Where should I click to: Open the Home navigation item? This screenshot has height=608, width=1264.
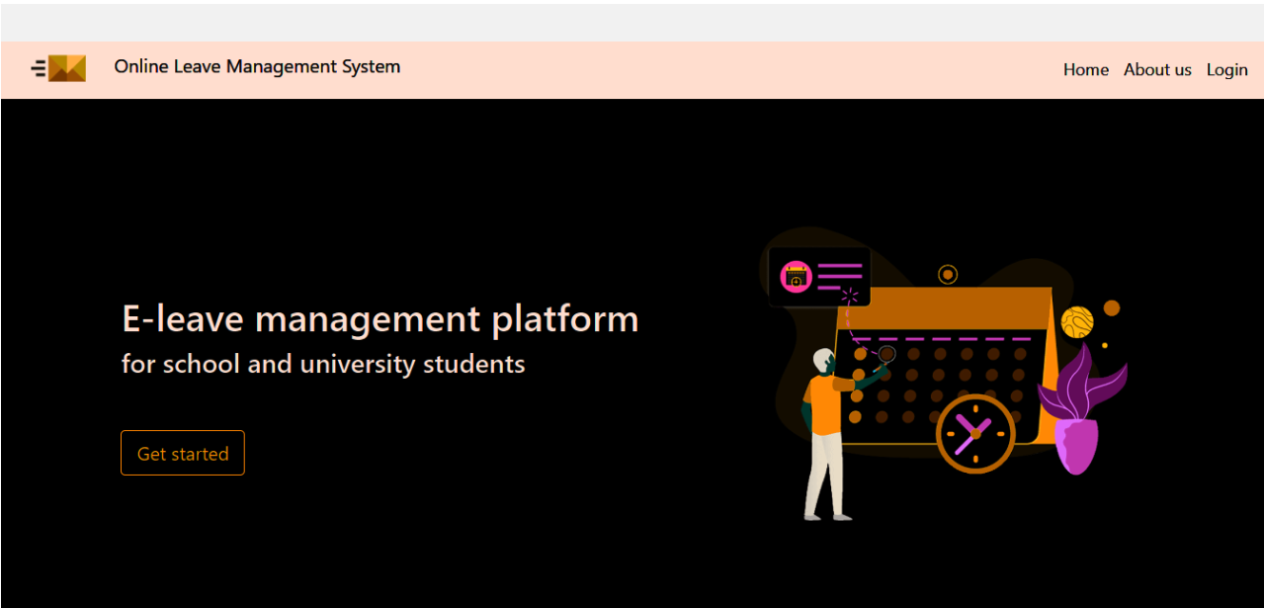[x=1085, y=69]
